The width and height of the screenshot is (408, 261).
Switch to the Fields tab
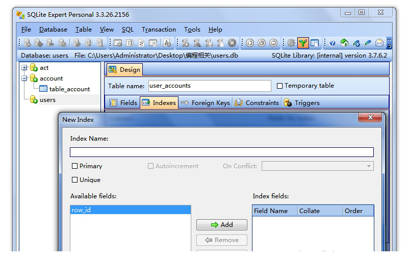click(123, 102)
